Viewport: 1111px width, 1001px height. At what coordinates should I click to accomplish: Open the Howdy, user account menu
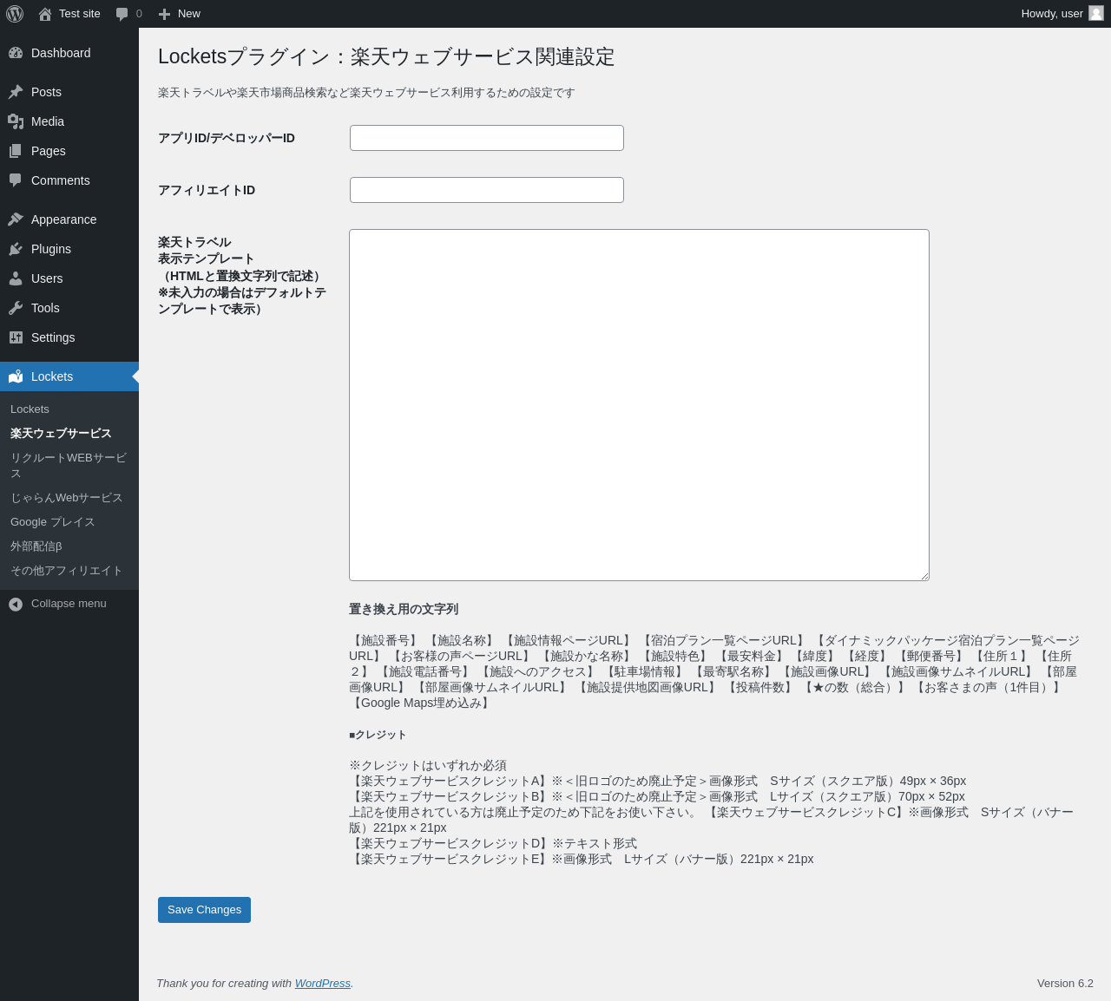(x=1061, y=14)
